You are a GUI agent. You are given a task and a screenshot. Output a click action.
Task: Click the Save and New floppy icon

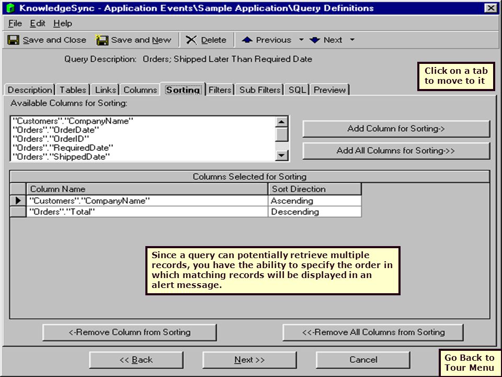coord(102,40)
